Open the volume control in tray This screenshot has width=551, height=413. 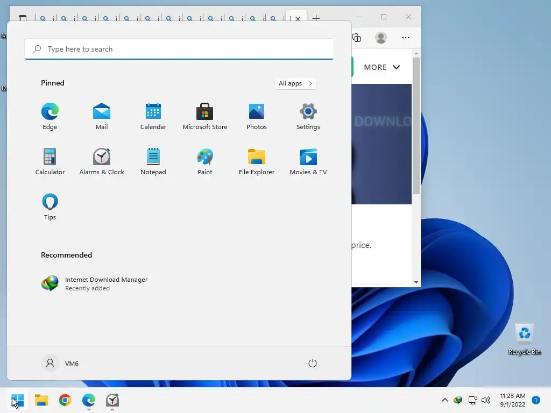pos(486,400)
